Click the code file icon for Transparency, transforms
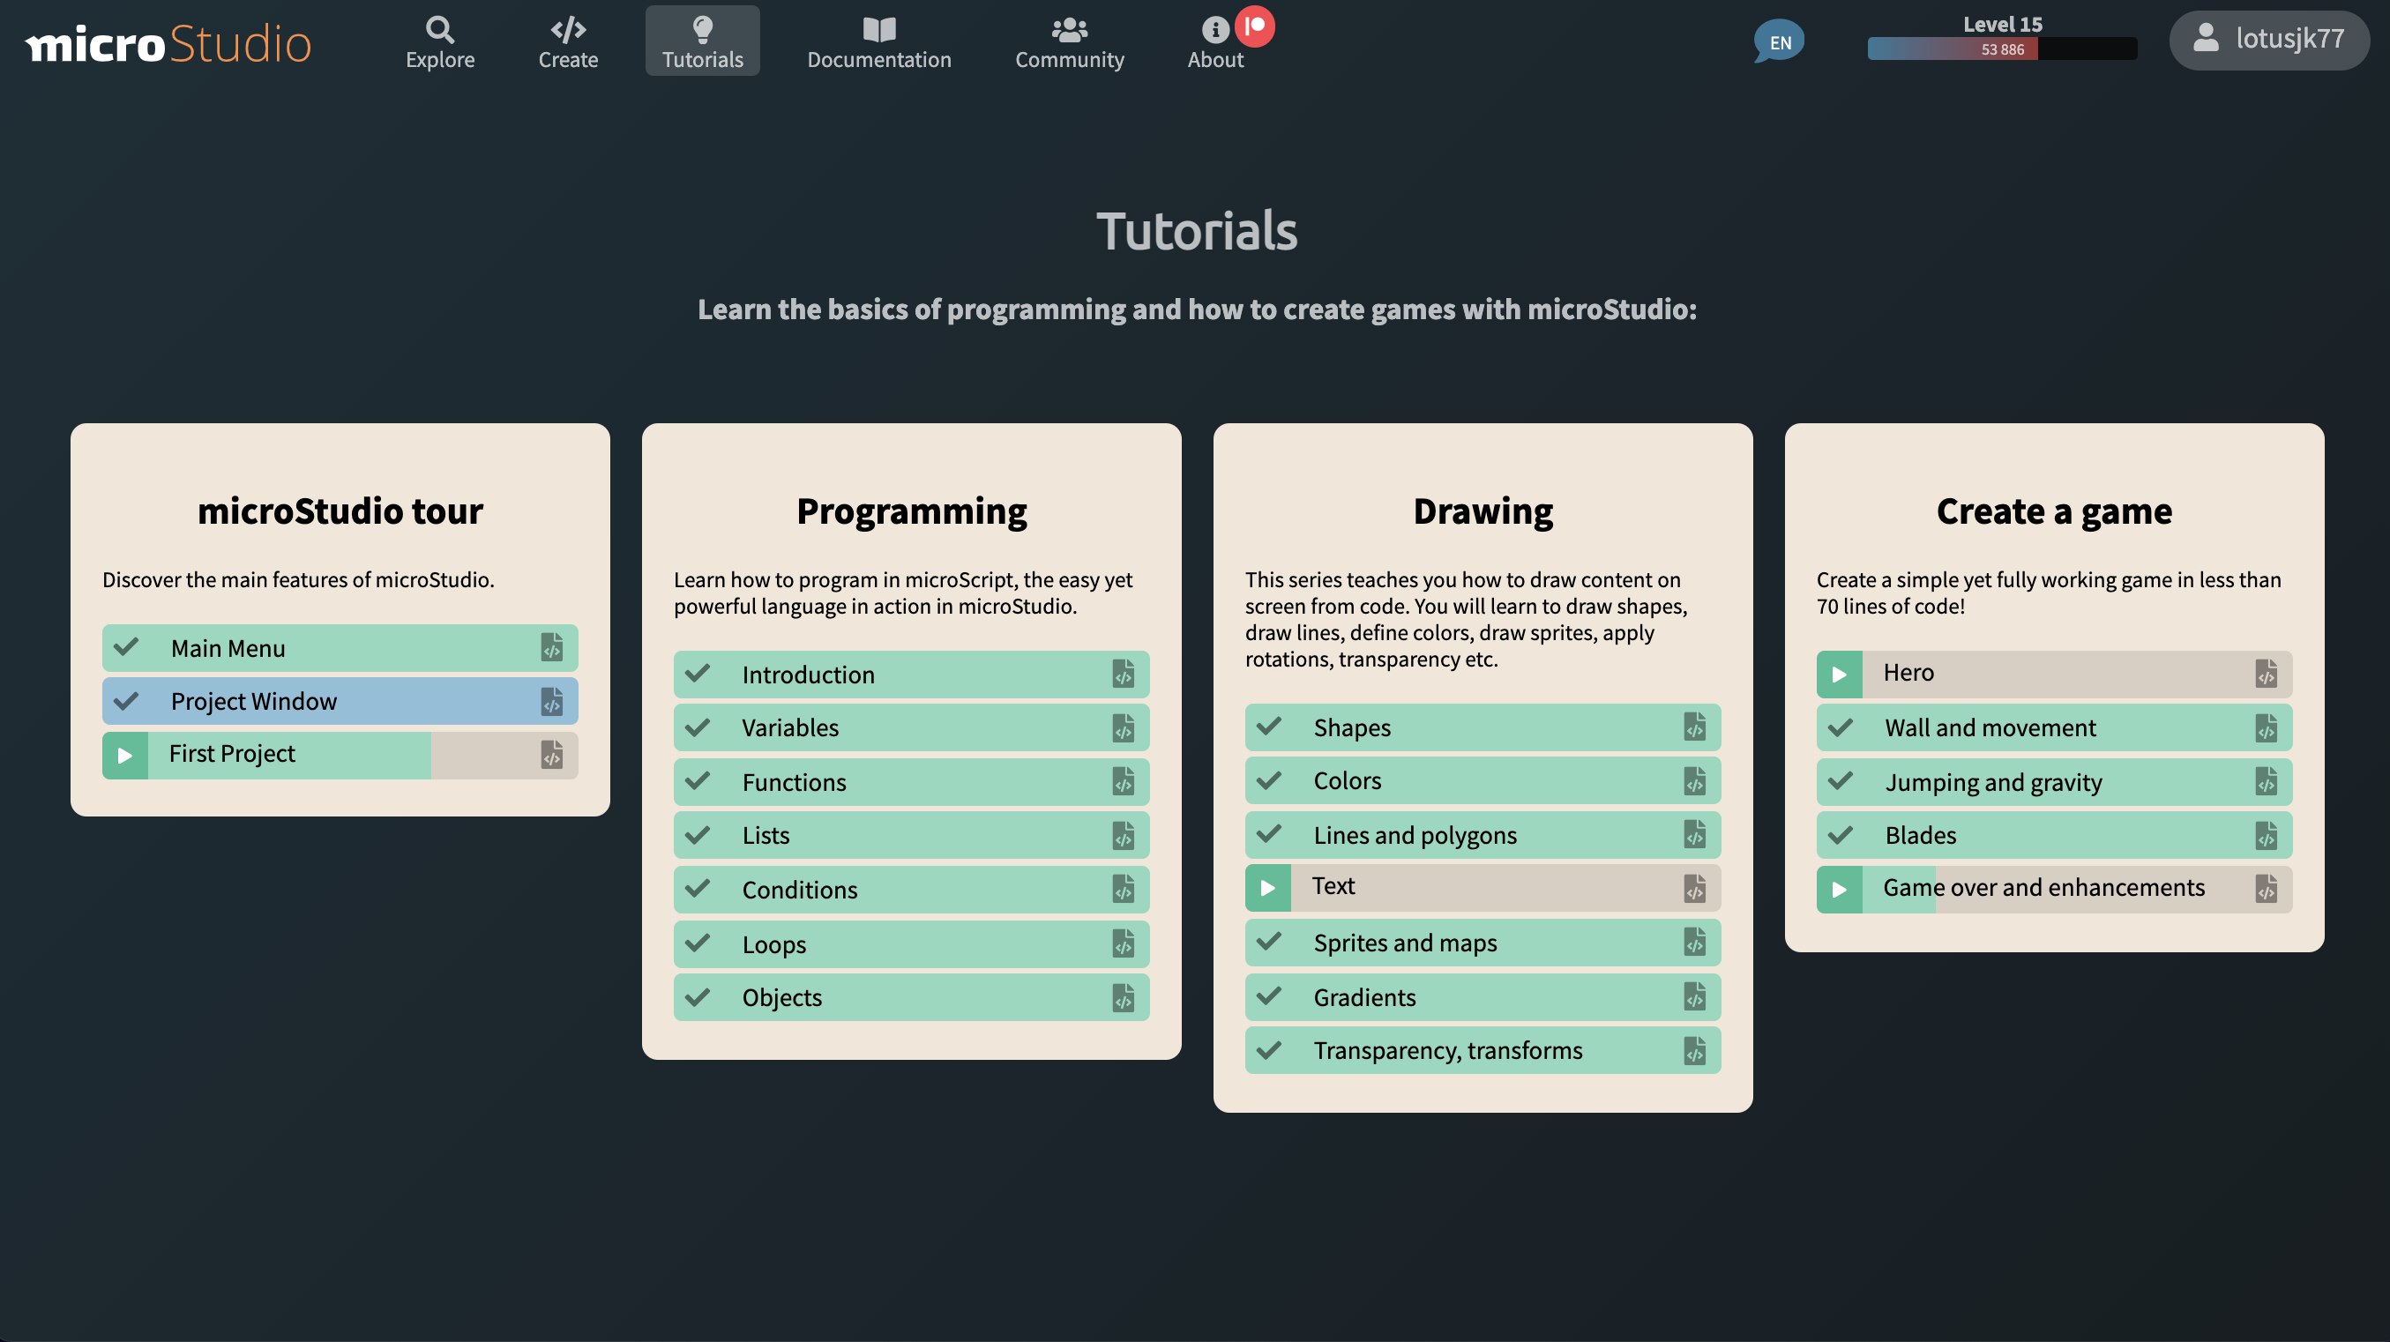The image size is (2390, 1342). tap(1695, 1051)
